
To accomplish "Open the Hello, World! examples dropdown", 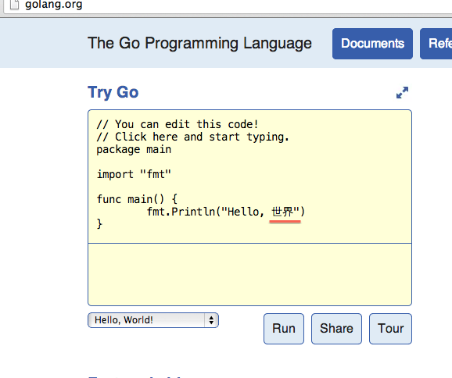I will point(153,320).
